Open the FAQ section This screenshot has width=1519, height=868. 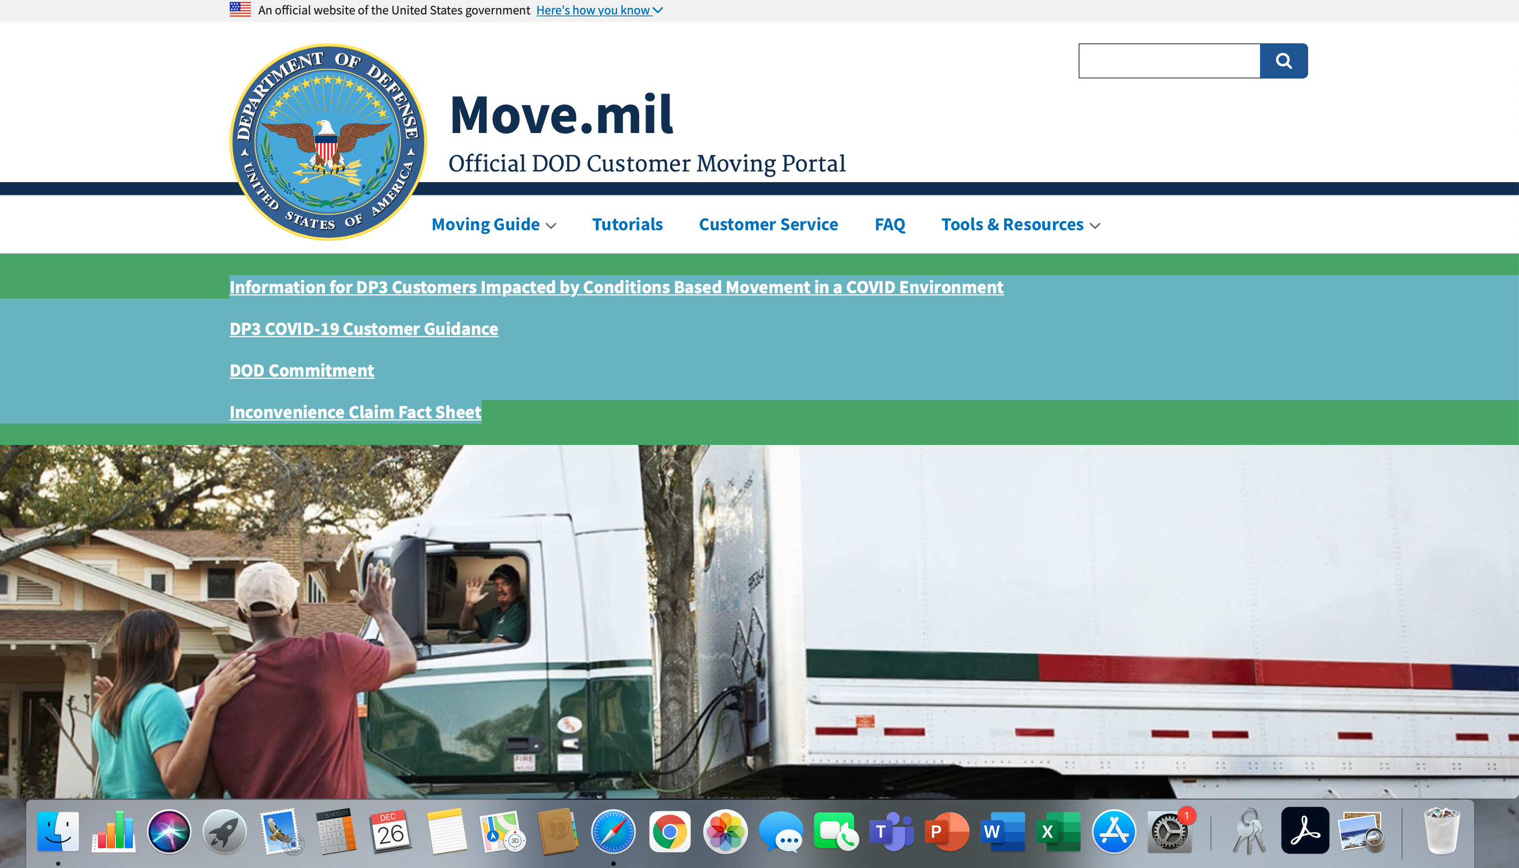[x=890, y=224]
